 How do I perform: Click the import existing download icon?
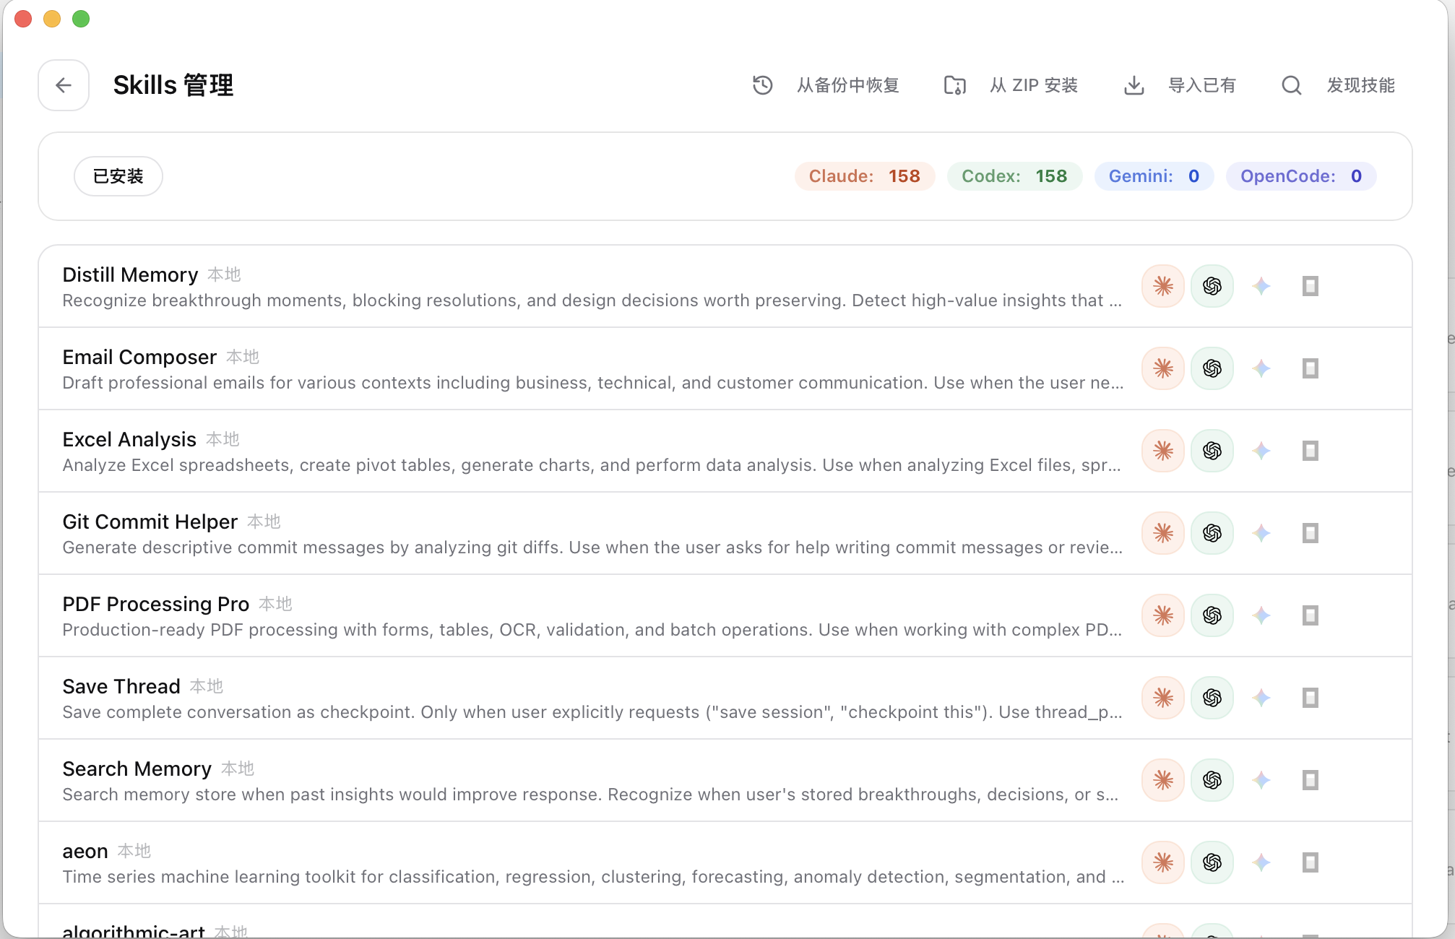pos(1134,85)
